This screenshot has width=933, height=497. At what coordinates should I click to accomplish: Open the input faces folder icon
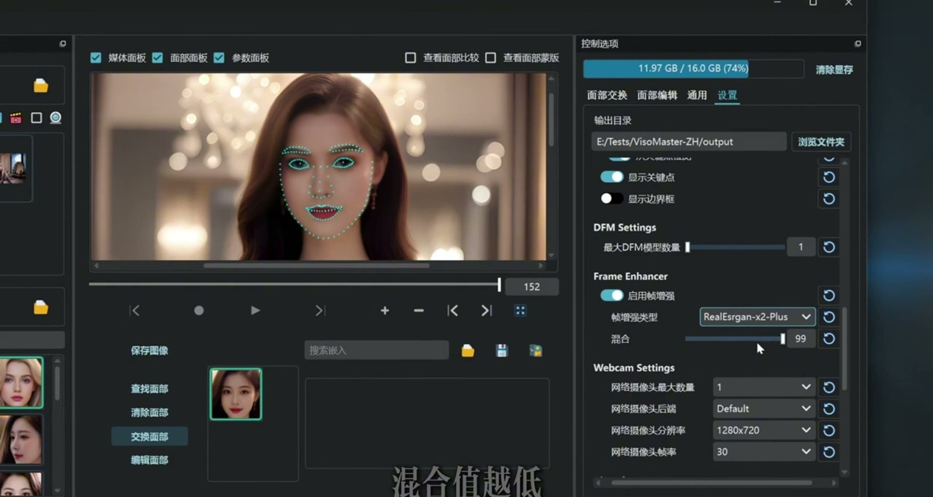[41, 307]
